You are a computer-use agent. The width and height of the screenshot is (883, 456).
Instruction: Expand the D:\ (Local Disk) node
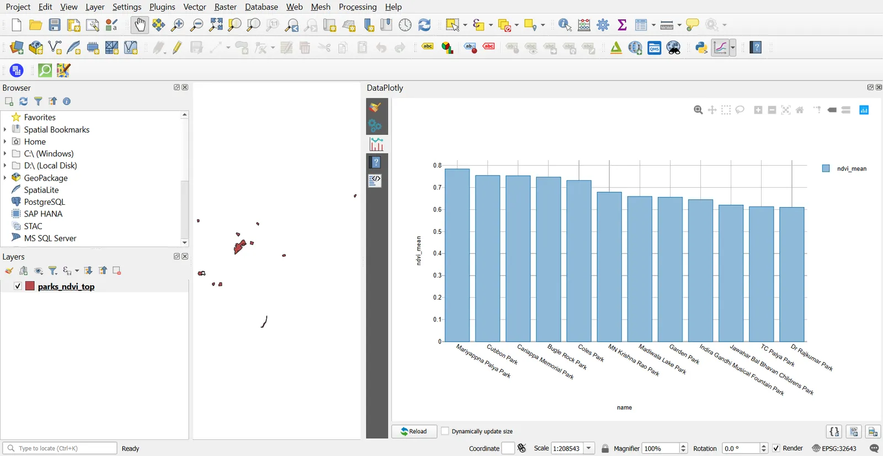pyautogui.click(x=5, y=166)
